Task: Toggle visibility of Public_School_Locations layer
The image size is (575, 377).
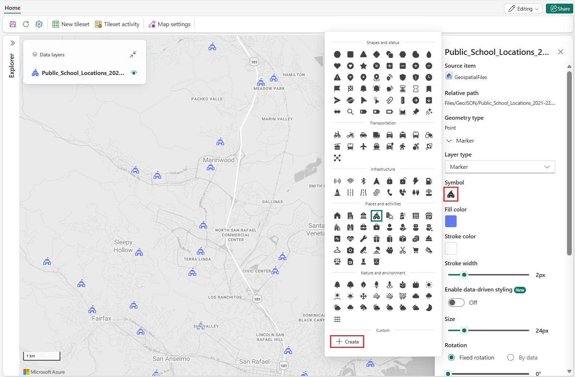Action: click(134, 73)
